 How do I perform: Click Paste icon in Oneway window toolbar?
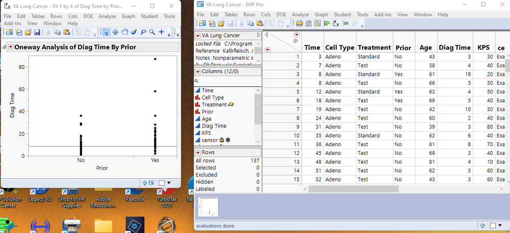(66, 32)
